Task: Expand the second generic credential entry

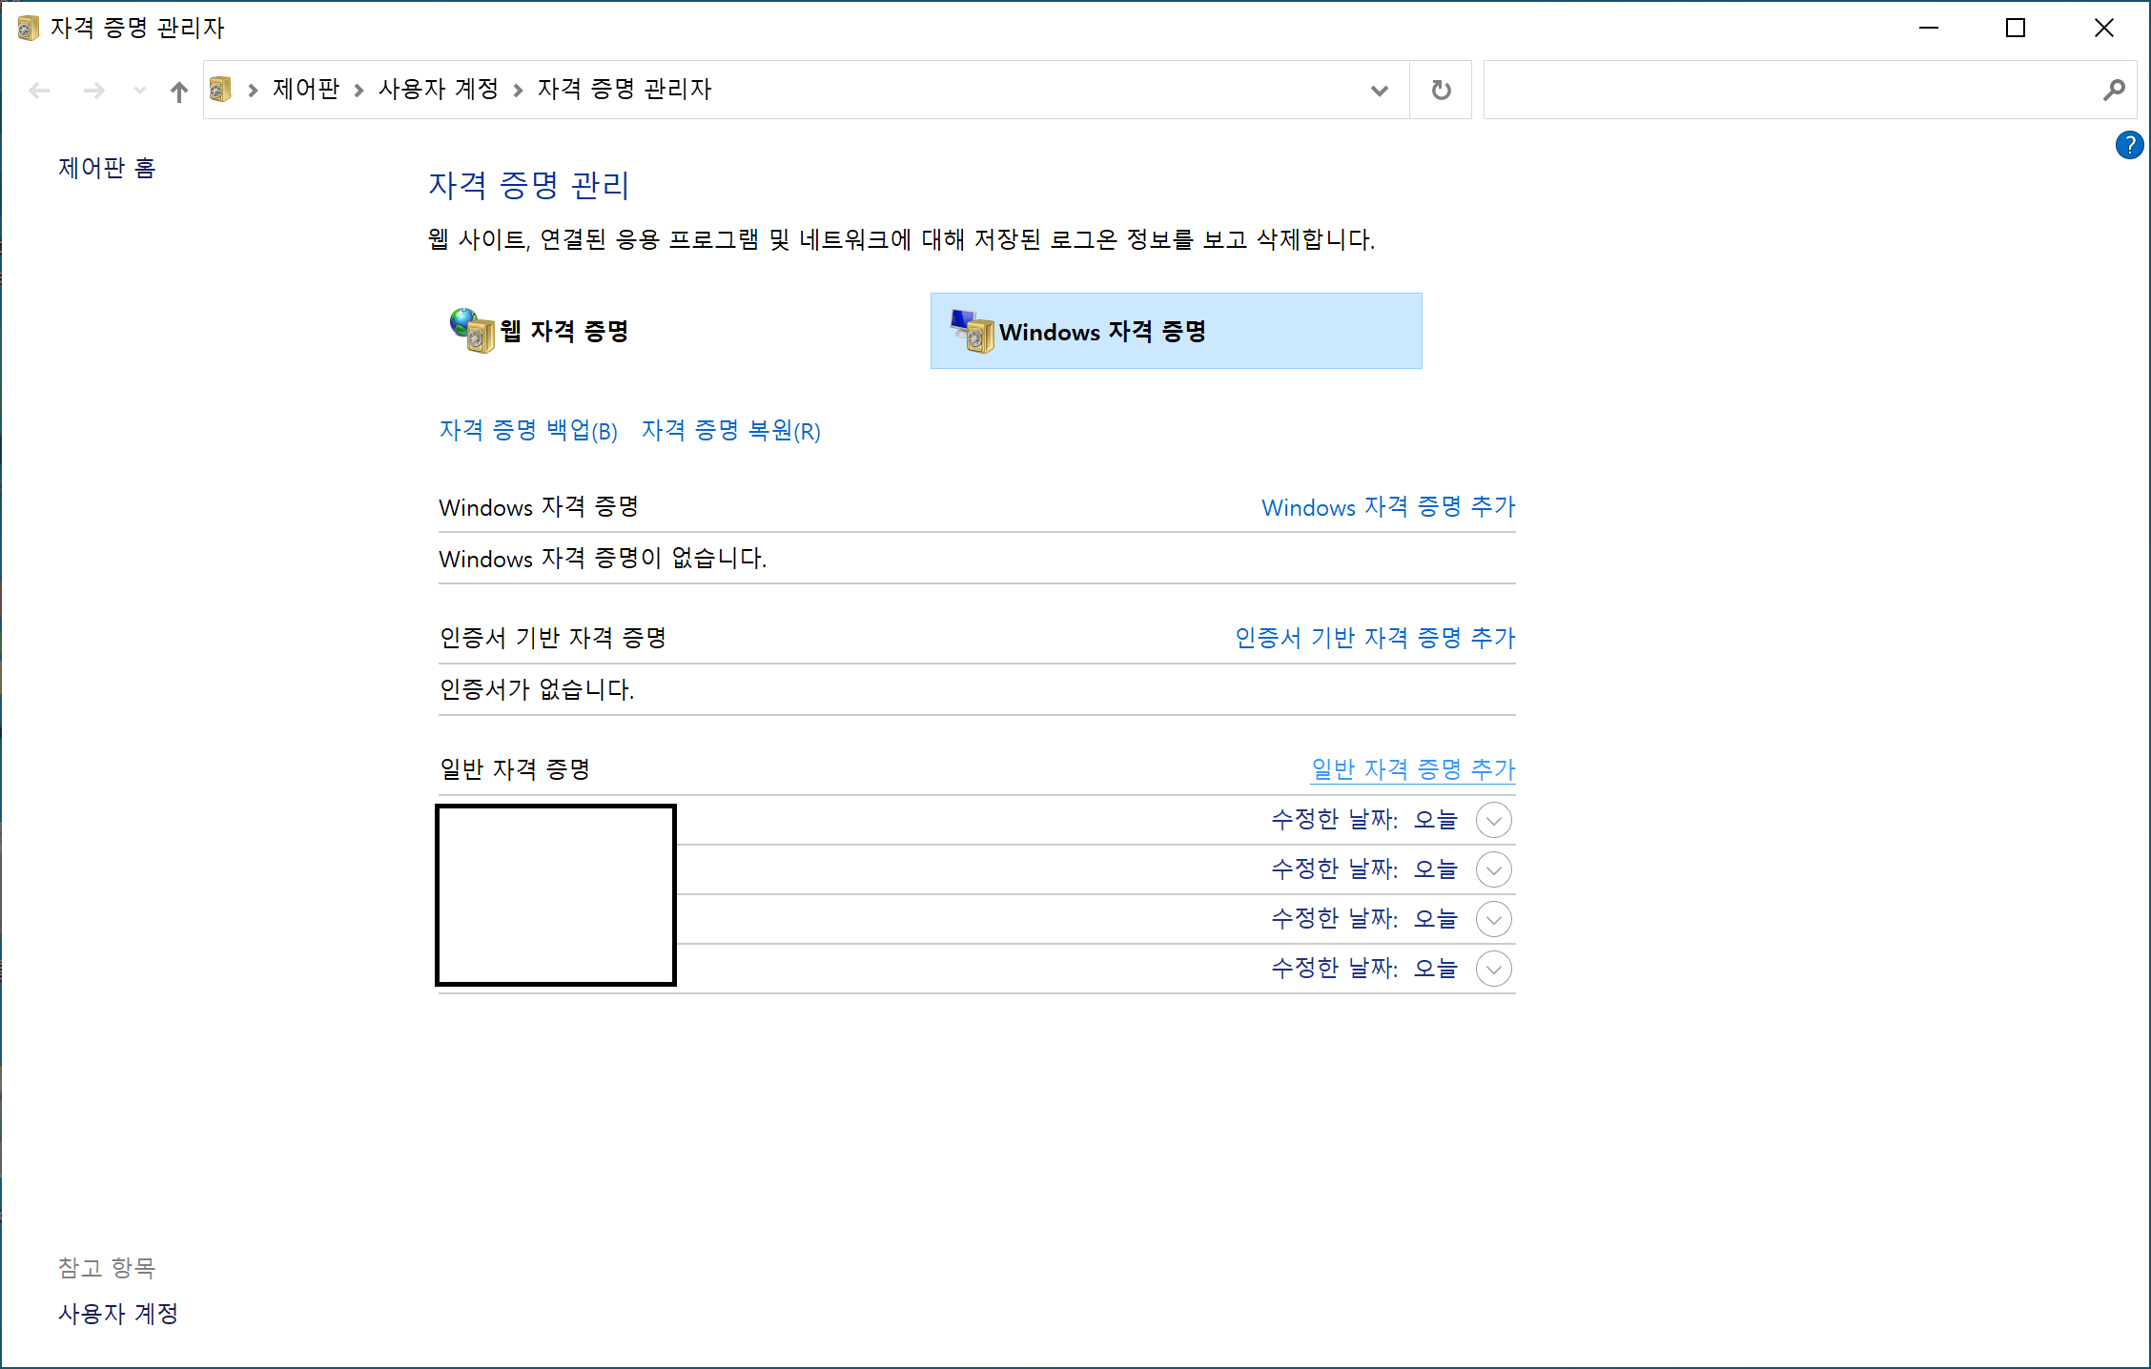Action: pyautogui.click(x=1493, y=869)
